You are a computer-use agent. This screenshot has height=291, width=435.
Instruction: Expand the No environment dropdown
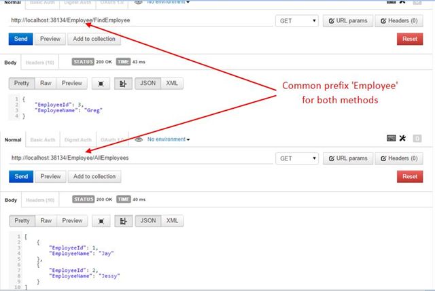click(169, 139)
